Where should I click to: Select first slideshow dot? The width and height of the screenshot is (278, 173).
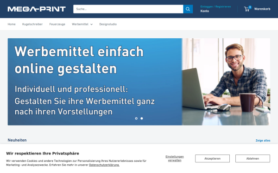coord(136,119)
